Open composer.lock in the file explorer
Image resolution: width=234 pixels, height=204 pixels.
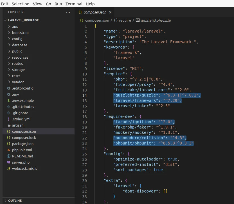click(x=24, y=138)
